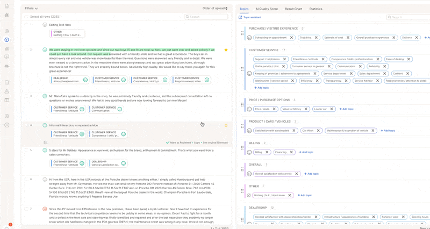This screenshot has height=229, width=430.
Task: Star the 'Informal interaction, competent advice' row
Action: 226,125
